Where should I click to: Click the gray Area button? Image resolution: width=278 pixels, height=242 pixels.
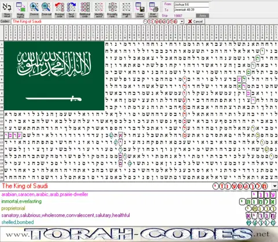click(x=202, y=16)
